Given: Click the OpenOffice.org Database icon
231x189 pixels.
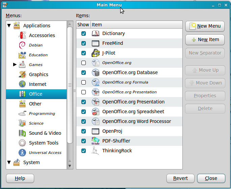Looking at the screenshot, I should click(x=96, y=72).
